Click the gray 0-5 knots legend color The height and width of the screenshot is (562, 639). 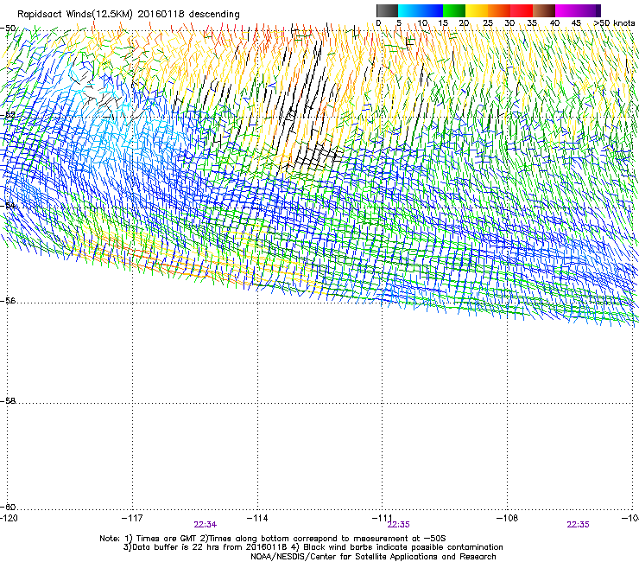(x=387, y=10)
